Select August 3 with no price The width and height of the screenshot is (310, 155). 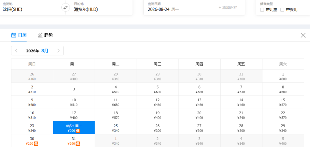pyautogui.click(x=74, y=89)
